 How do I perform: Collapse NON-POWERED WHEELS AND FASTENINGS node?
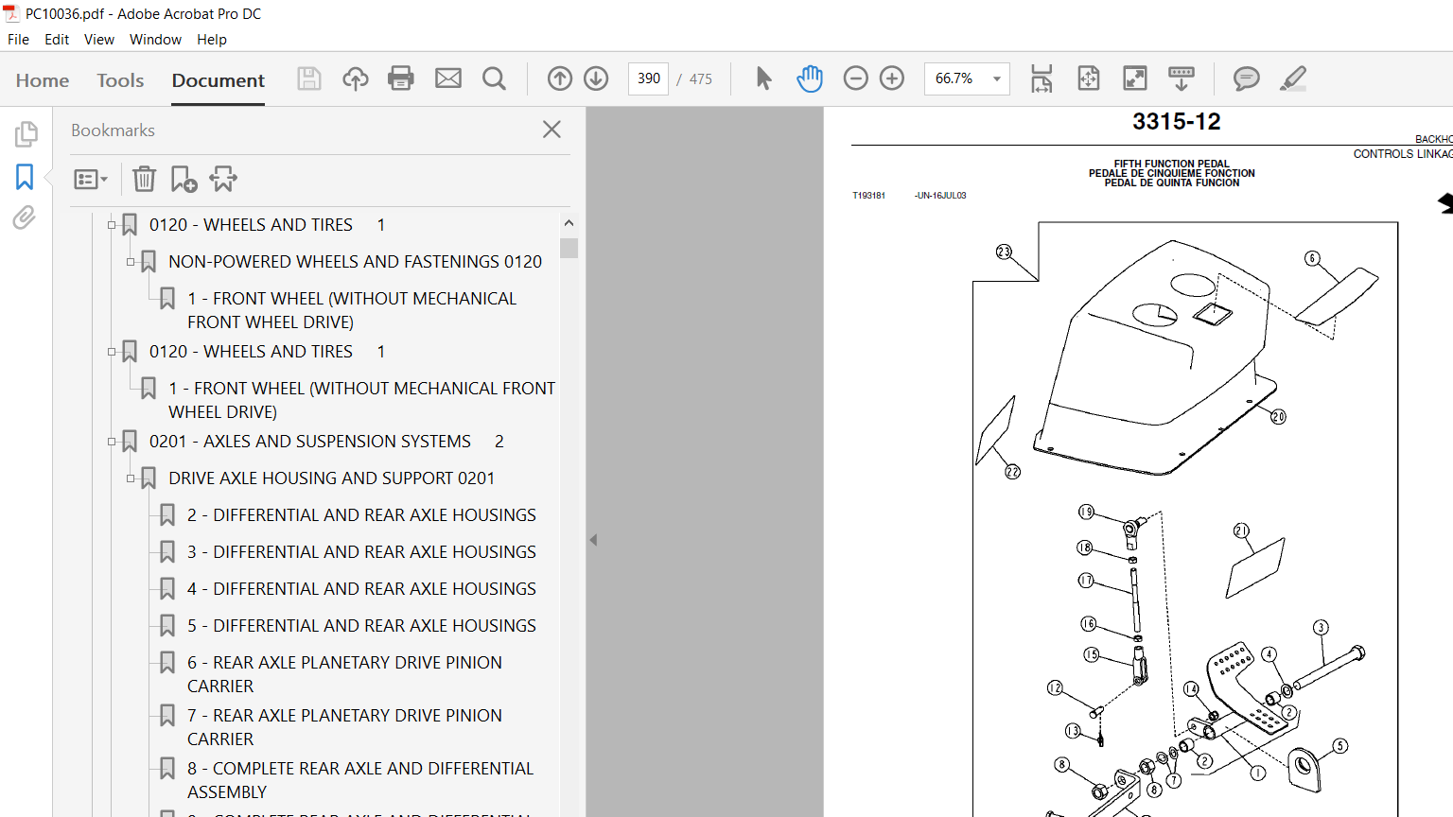(131, 262)
